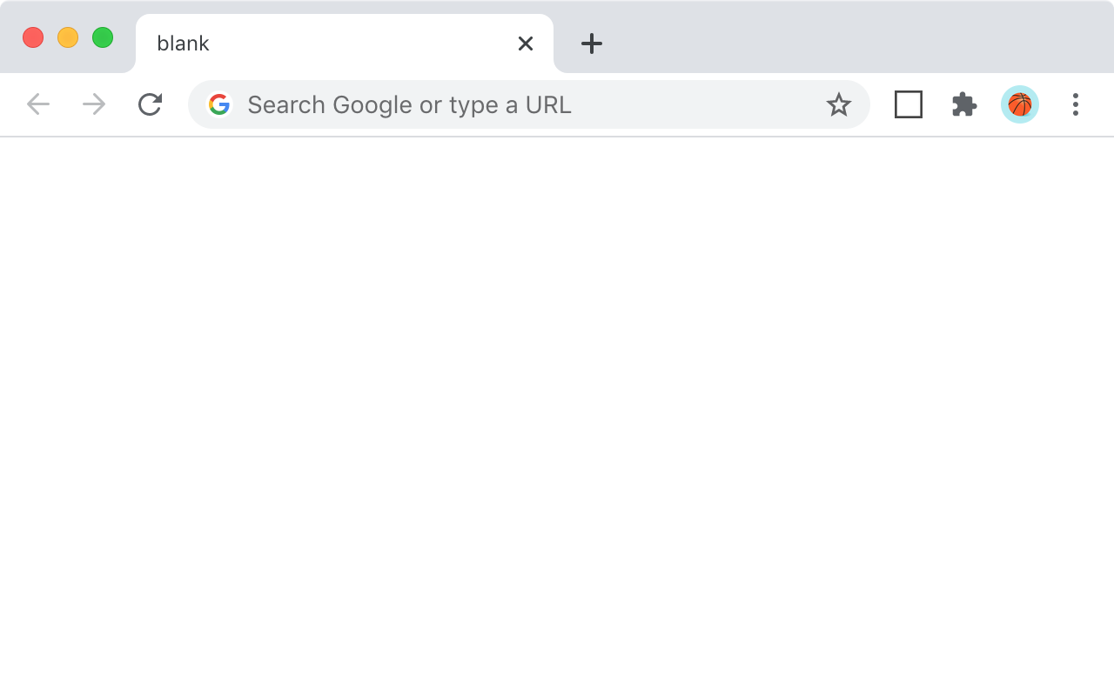Click the green zoom window button
The height and width of the screenshot is (696, 1114).
(103, 37)
